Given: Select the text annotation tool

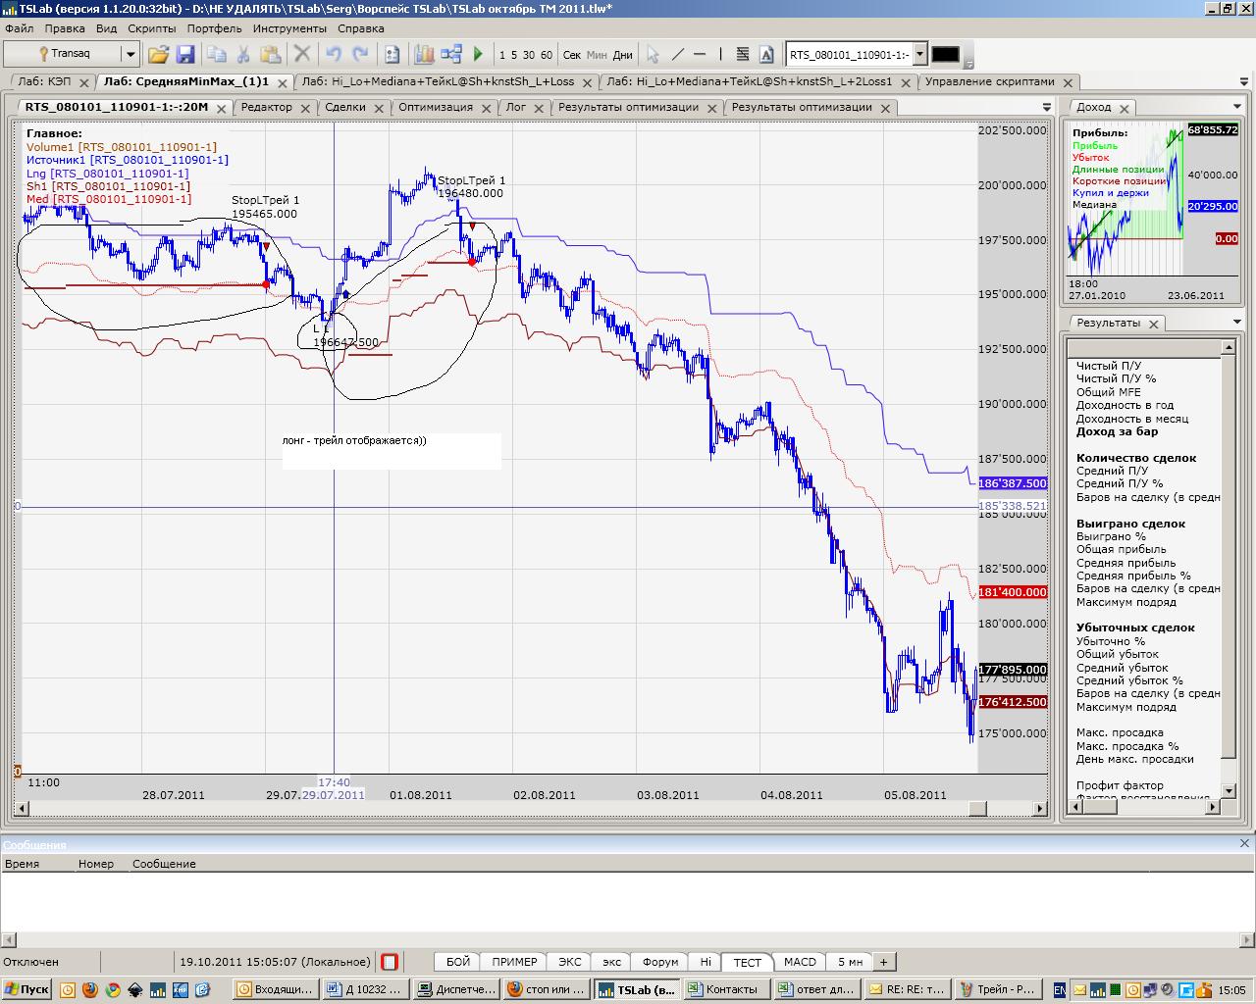Looking at the screenshot, I should [x=766, y=55].
